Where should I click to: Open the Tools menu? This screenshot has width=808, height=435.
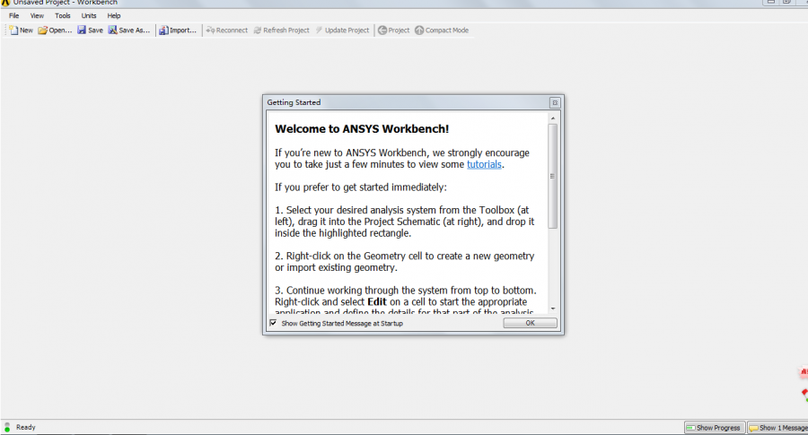click(62, 16)
